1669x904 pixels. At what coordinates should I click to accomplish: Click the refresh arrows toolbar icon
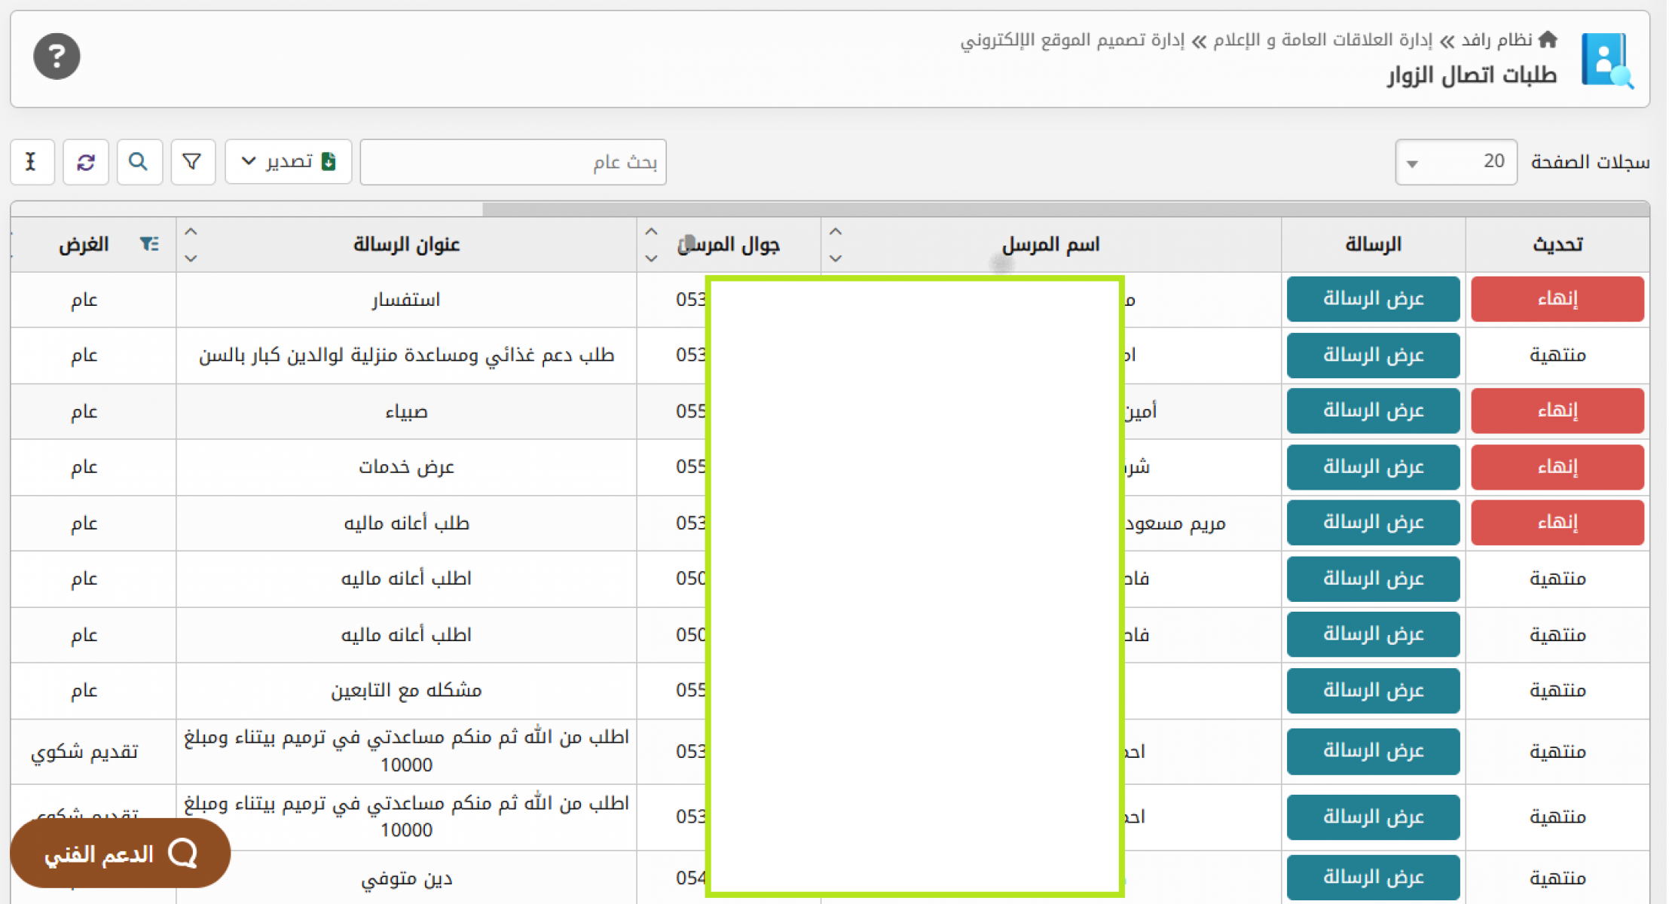coord(85,161)
